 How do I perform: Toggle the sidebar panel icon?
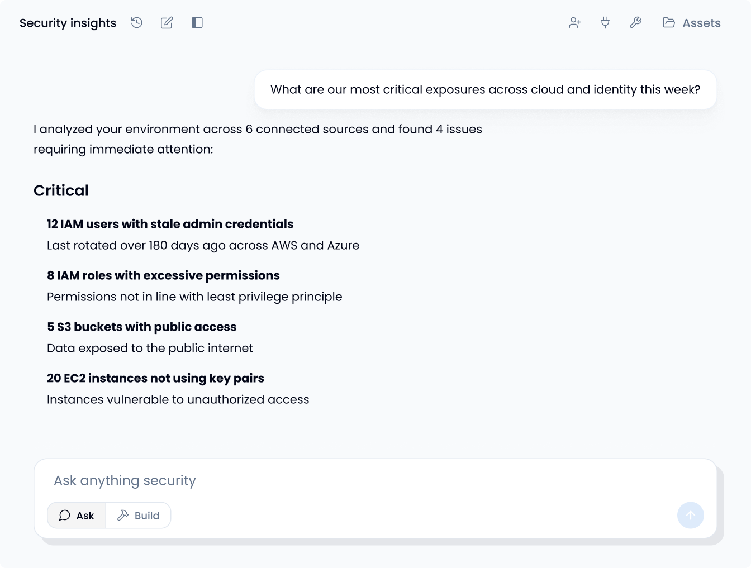197,23
